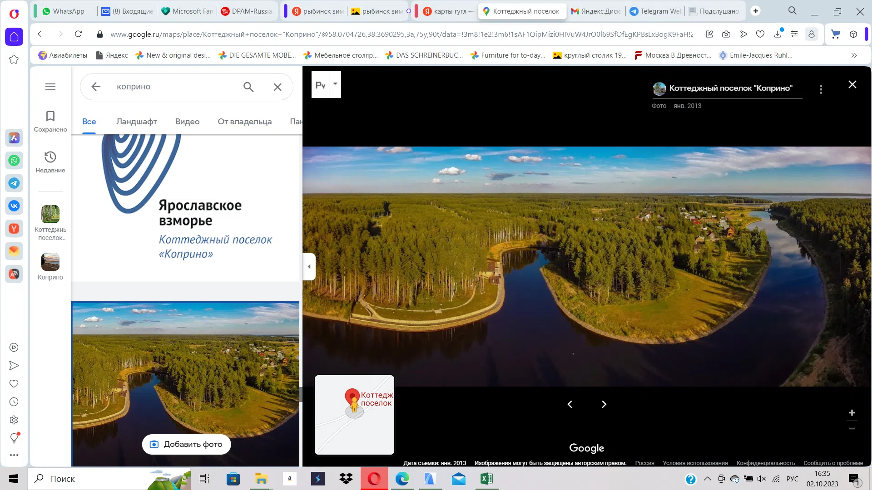Toggle the РУС input language

[x=793, y=479]
